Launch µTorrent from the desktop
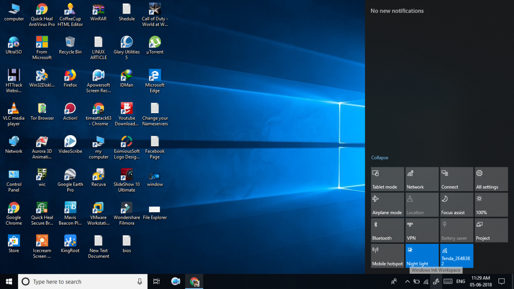 (155, 42)
